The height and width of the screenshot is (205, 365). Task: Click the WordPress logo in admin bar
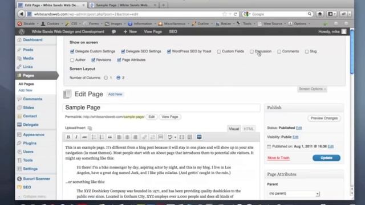(x=22, y=32)
